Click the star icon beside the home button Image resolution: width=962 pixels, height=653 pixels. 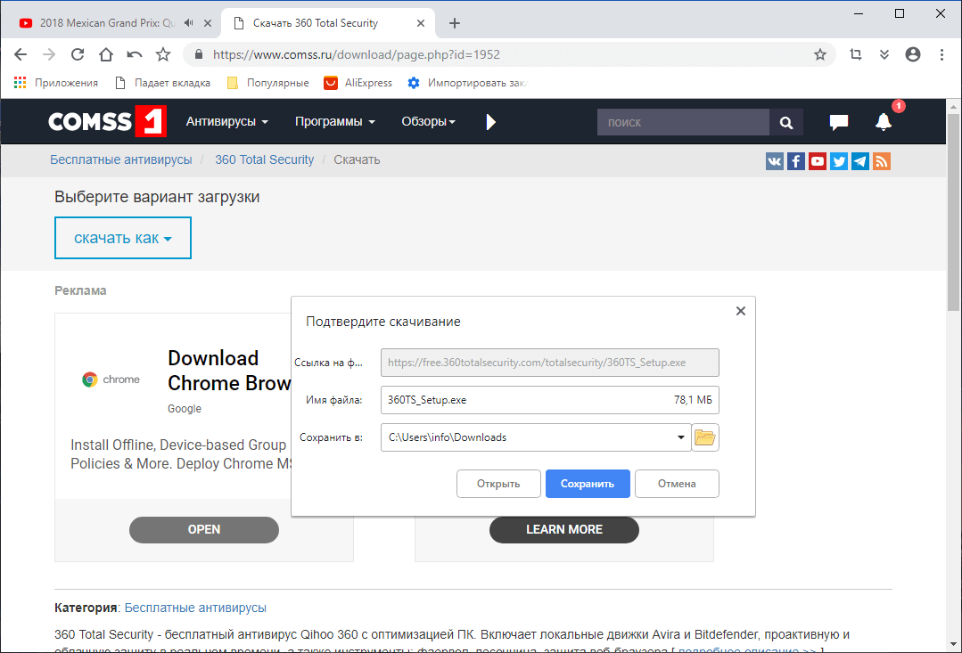[163, 54]
